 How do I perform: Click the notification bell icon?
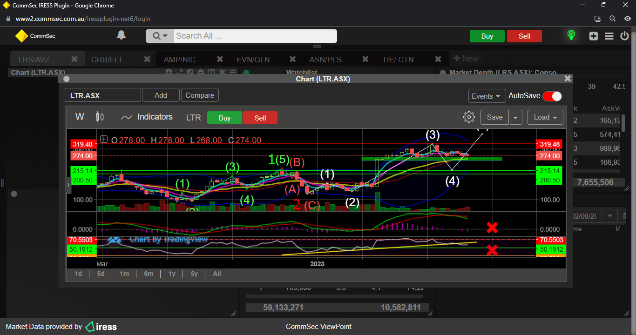pyautogui.click(x=121, y=35)
